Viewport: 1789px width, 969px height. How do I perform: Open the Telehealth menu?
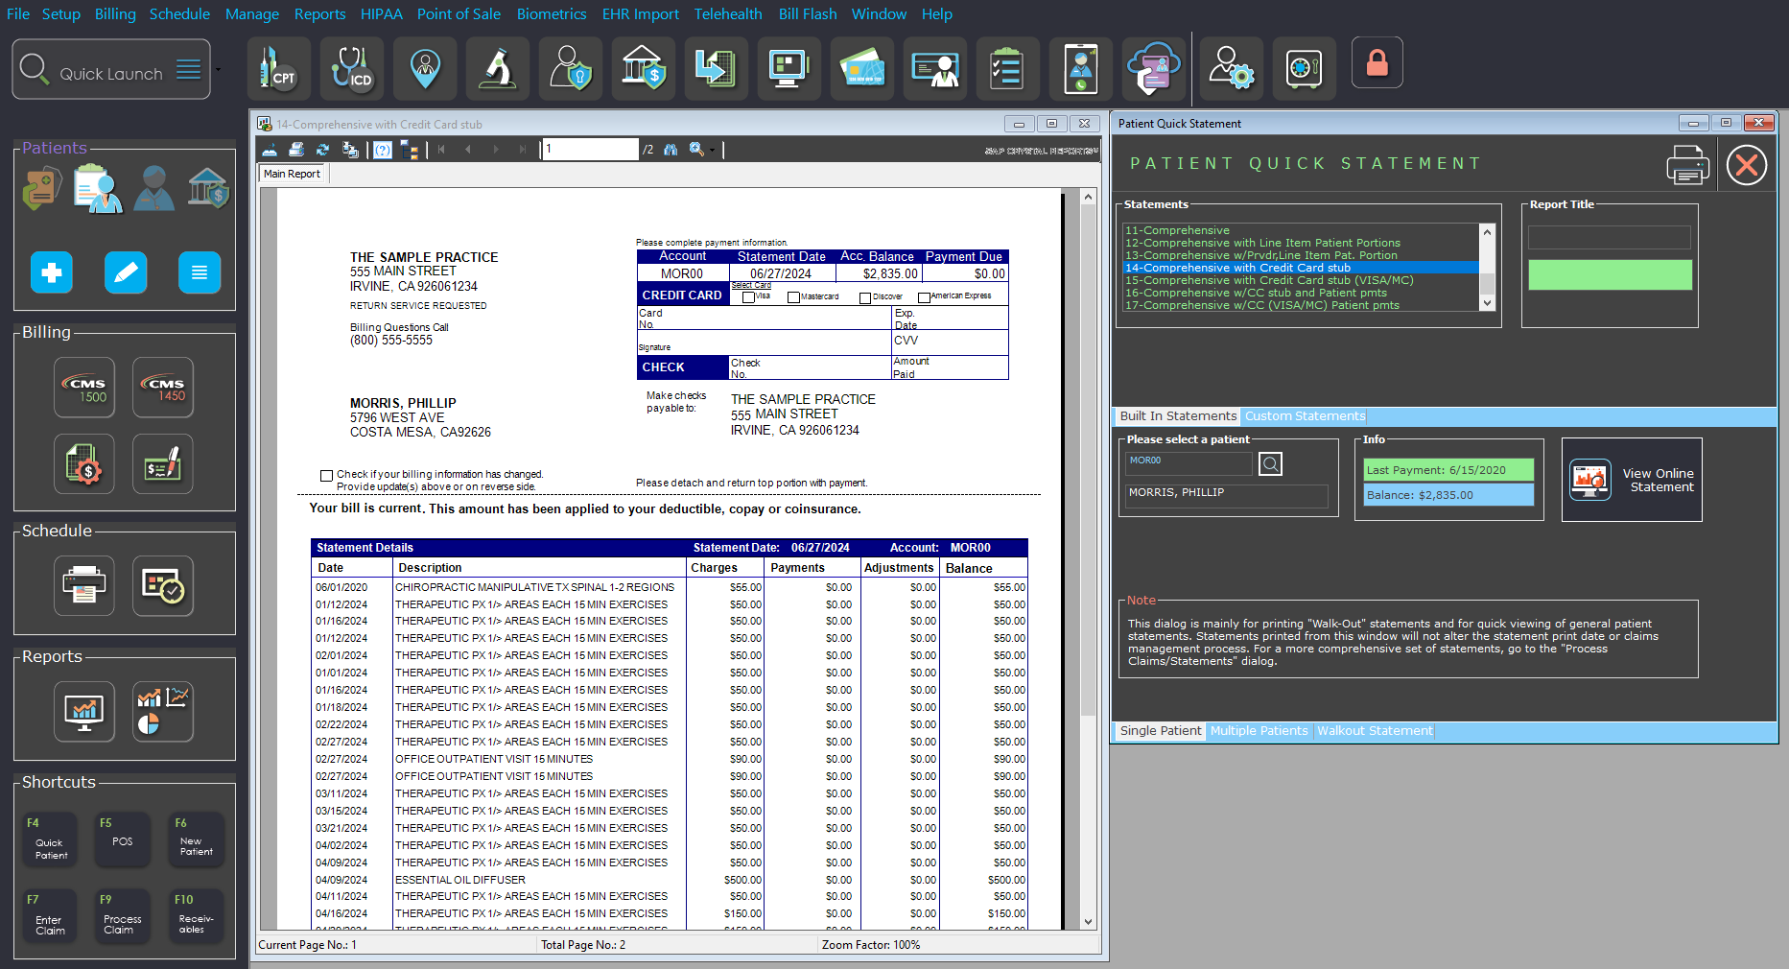[727, 14]
